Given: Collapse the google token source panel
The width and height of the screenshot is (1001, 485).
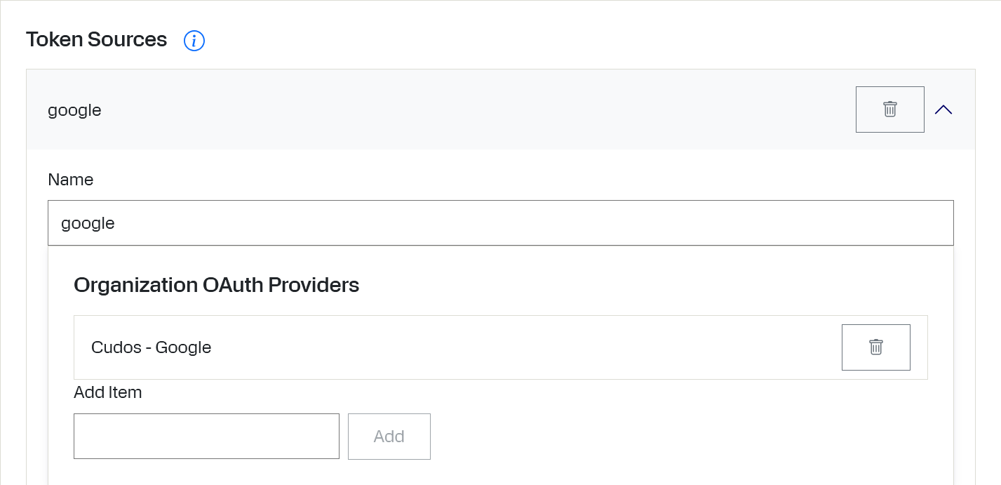Looking at the screenshot, I should (x=943, y=109).
